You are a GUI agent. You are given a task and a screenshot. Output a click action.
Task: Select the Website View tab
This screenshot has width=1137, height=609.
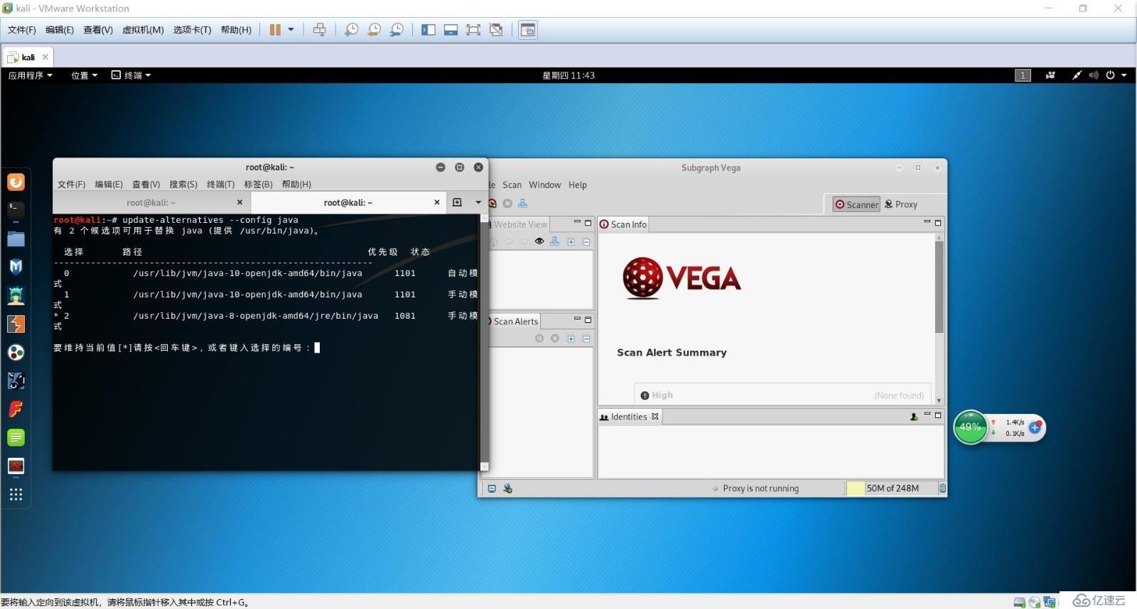tap(518, 224)
